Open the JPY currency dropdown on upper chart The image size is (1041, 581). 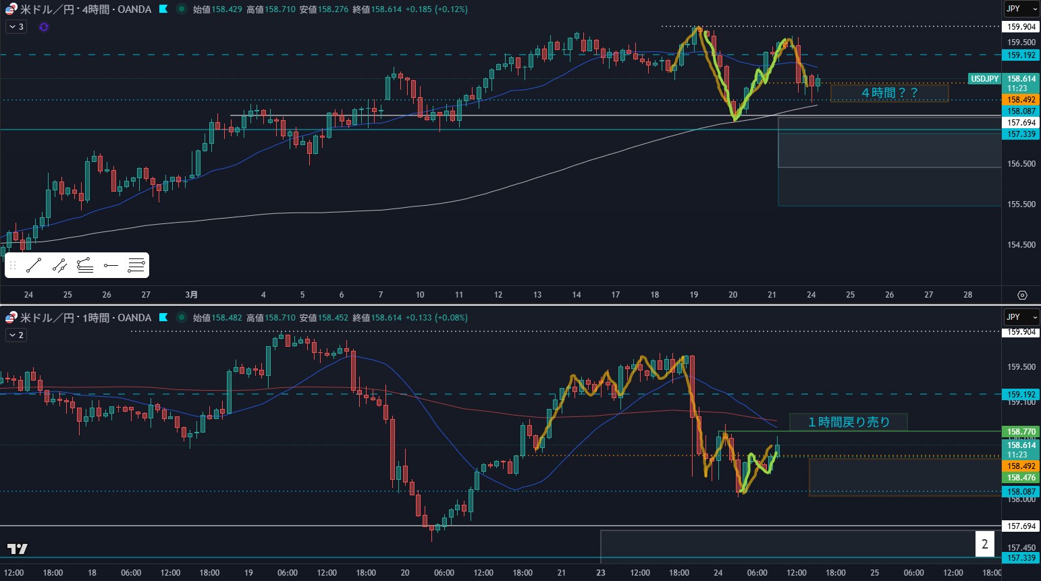pyautogui.click(x=1021, y=9)
